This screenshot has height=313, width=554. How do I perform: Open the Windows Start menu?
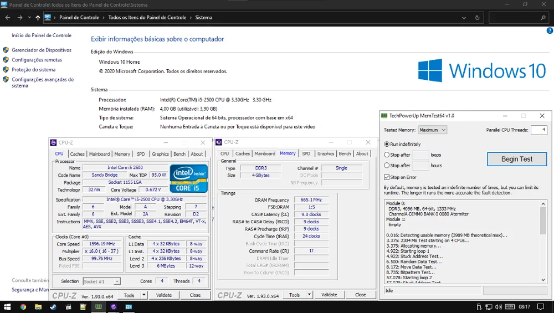click(7, 307)
